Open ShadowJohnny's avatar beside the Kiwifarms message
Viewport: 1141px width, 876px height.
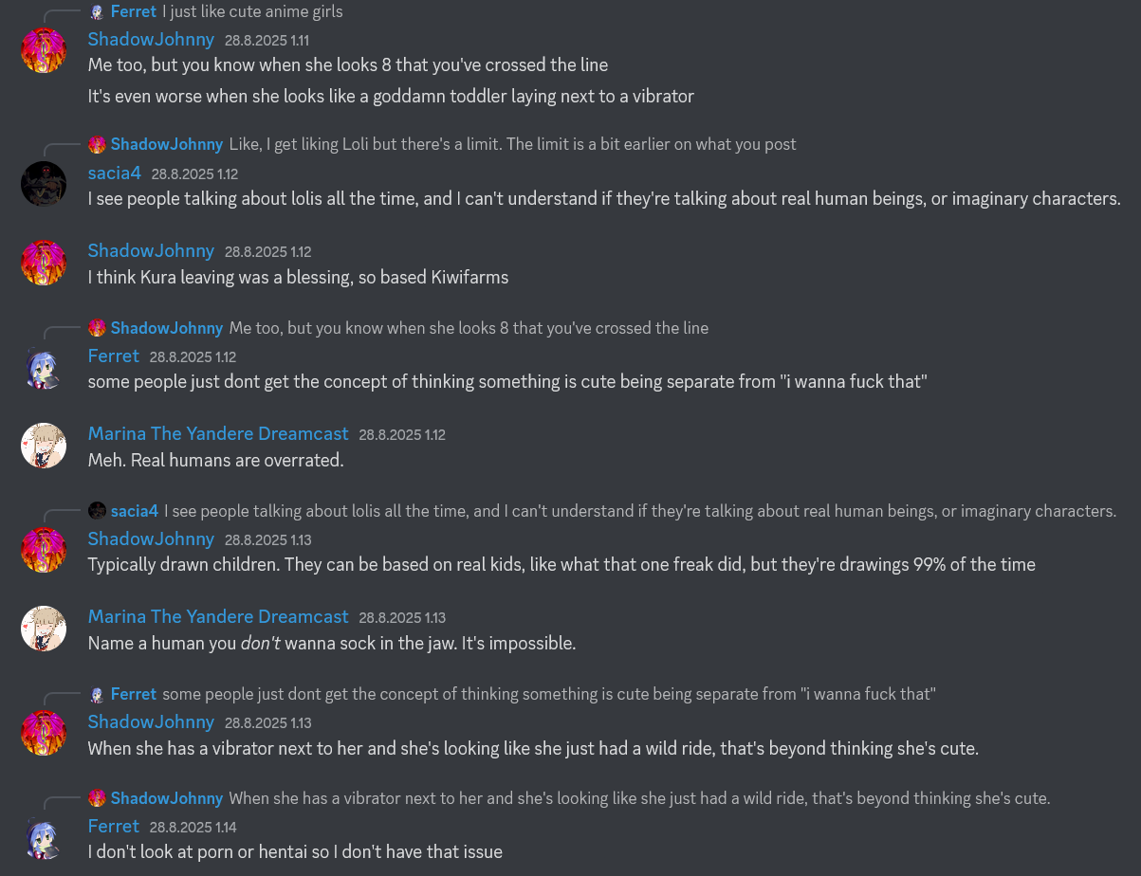coord(44,262)
